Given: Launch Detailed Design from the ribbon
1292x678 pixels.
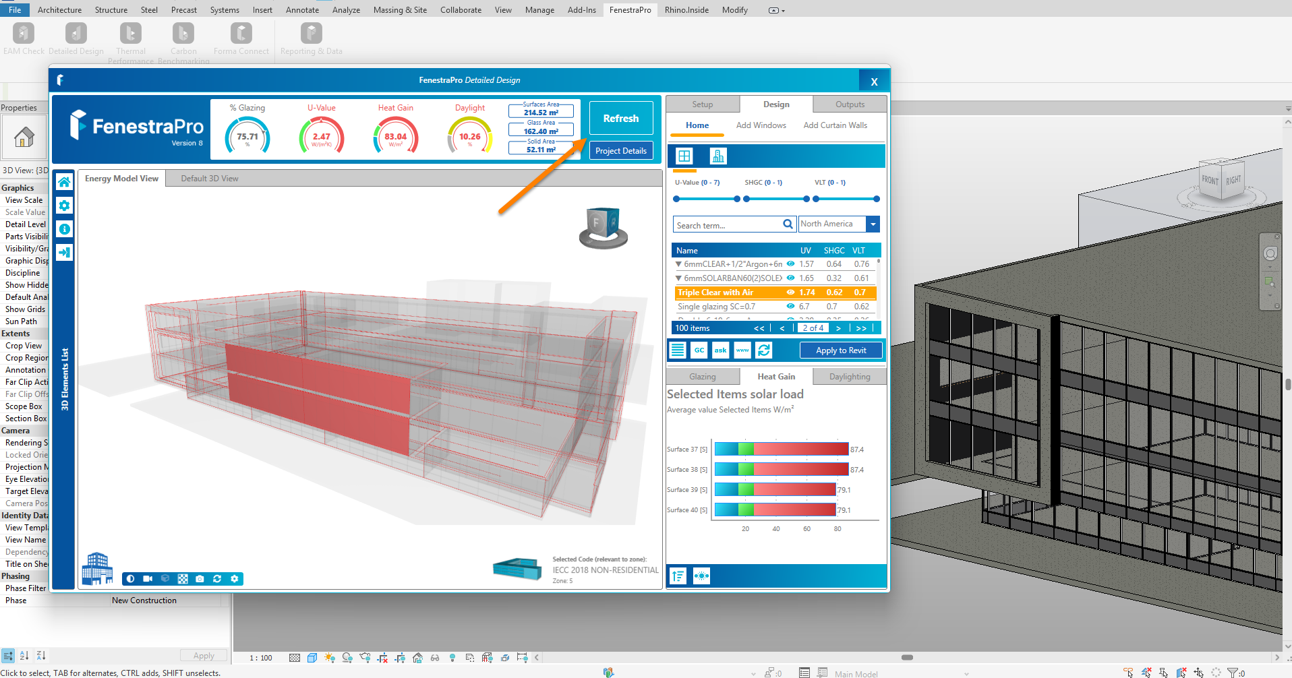Looking at the screenshot, I should 76,38.
